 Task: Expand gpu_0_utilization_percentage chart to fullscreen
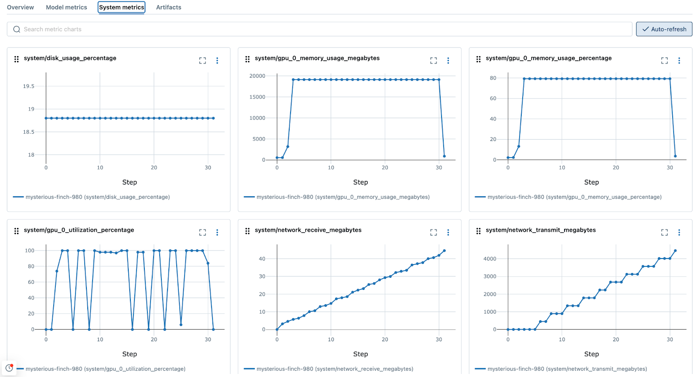[x=202, y=232]
